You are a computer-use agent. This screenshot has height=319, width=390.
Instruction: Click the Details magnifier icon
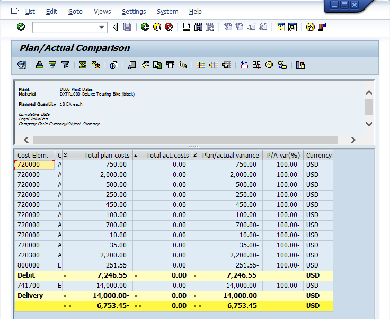point(22,65)
